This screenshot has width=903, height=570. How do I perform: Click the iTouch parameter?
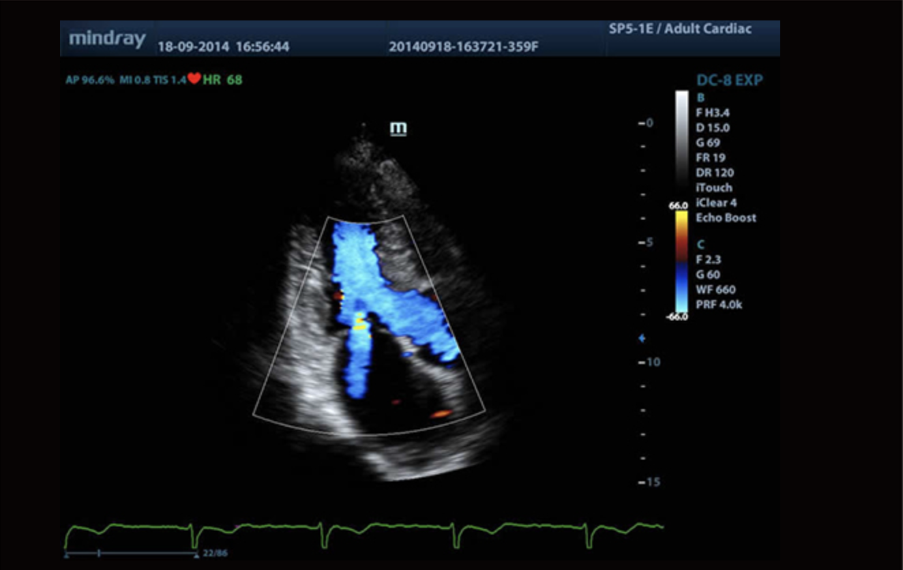click(714, 188)
